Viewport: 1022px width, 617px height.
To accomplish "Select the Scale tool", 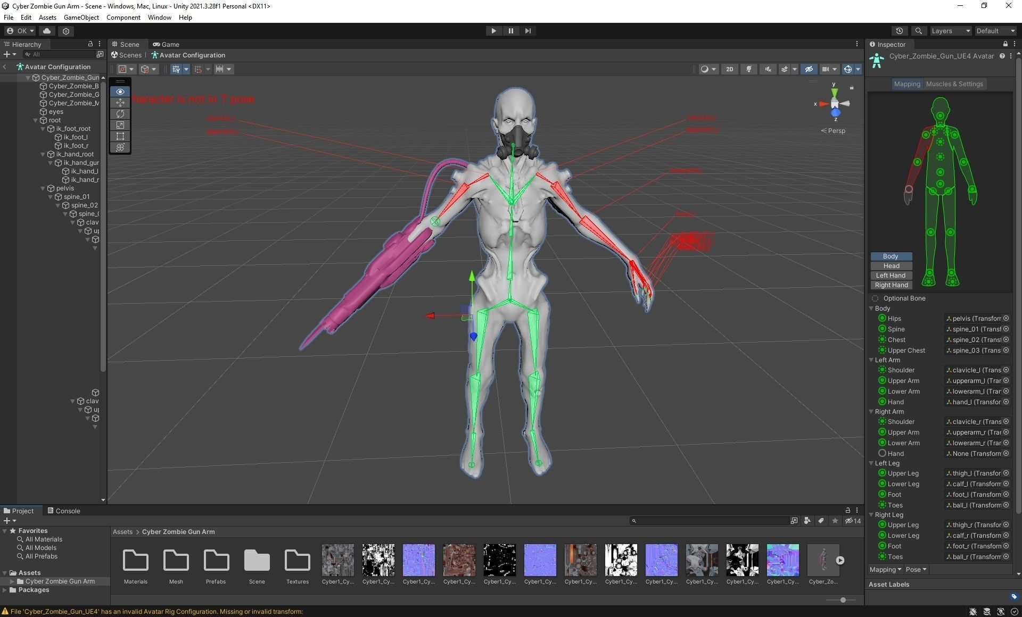I will tap(120, 125).
